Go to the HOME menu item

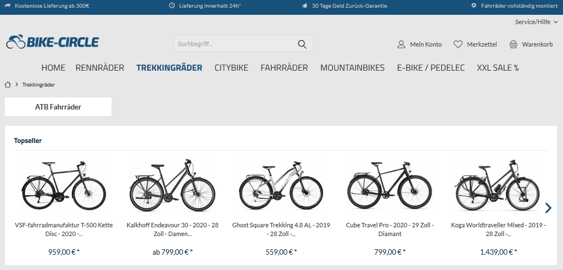53,68
